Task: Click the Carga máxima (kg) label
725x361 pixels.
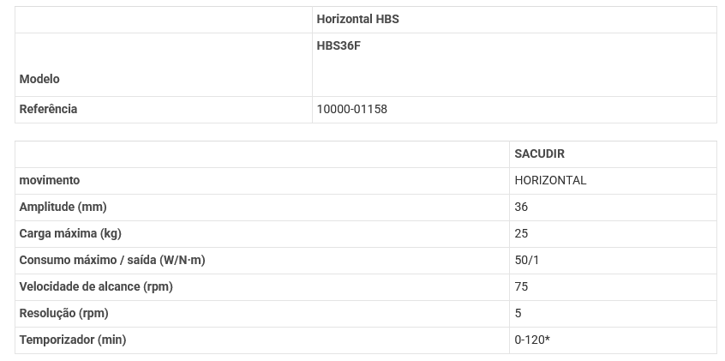Action: pos(69,233)
